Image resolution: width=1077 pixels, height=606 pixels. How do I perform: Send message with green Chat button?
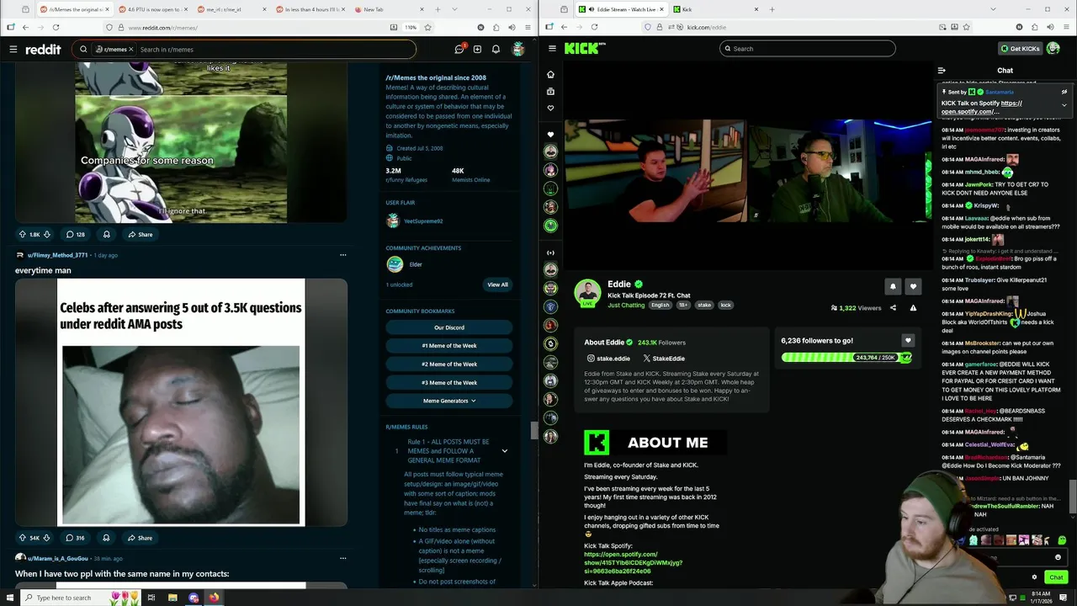1056,577
